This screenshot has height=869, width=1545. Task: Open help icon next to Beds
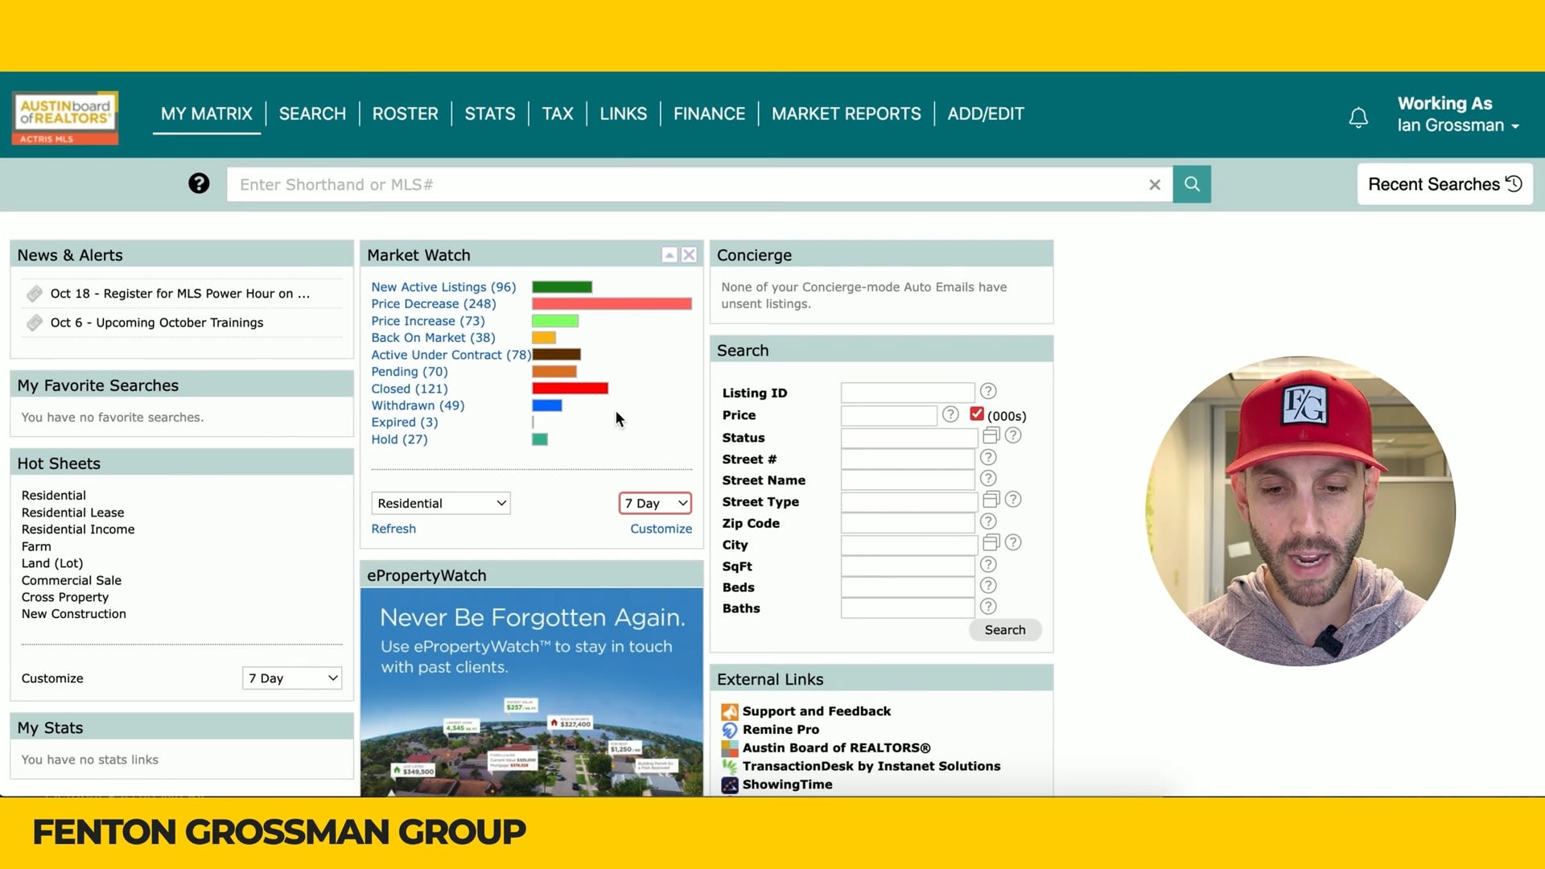(988, 586)
